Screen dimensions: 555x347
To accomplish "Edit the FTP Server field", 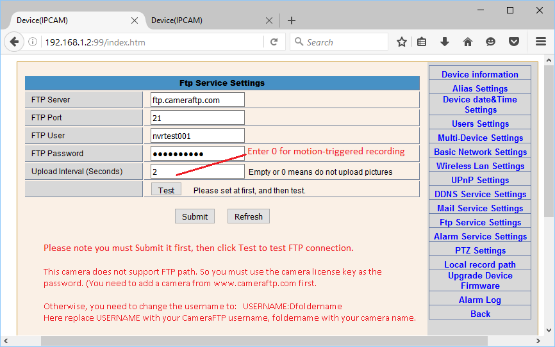I will (x=197, y=100).
